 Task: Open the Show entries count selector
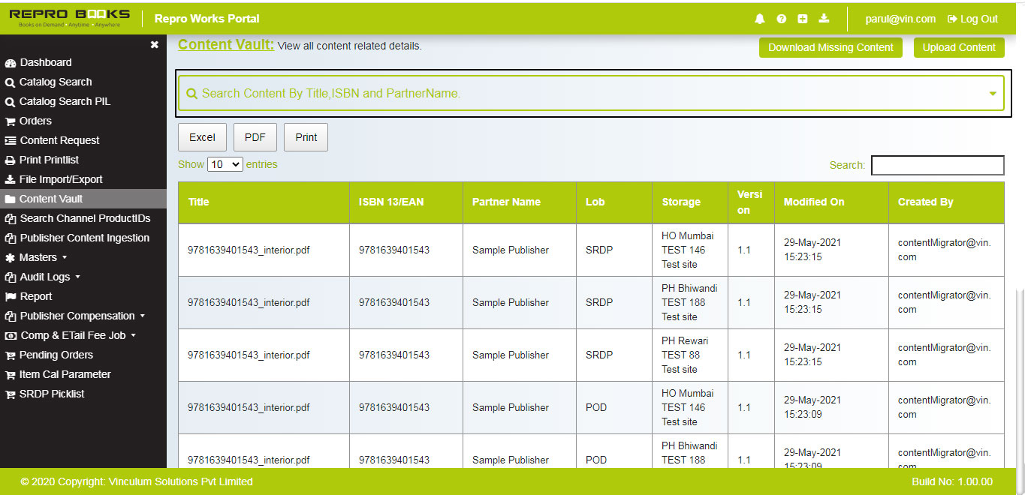(225, 164)
